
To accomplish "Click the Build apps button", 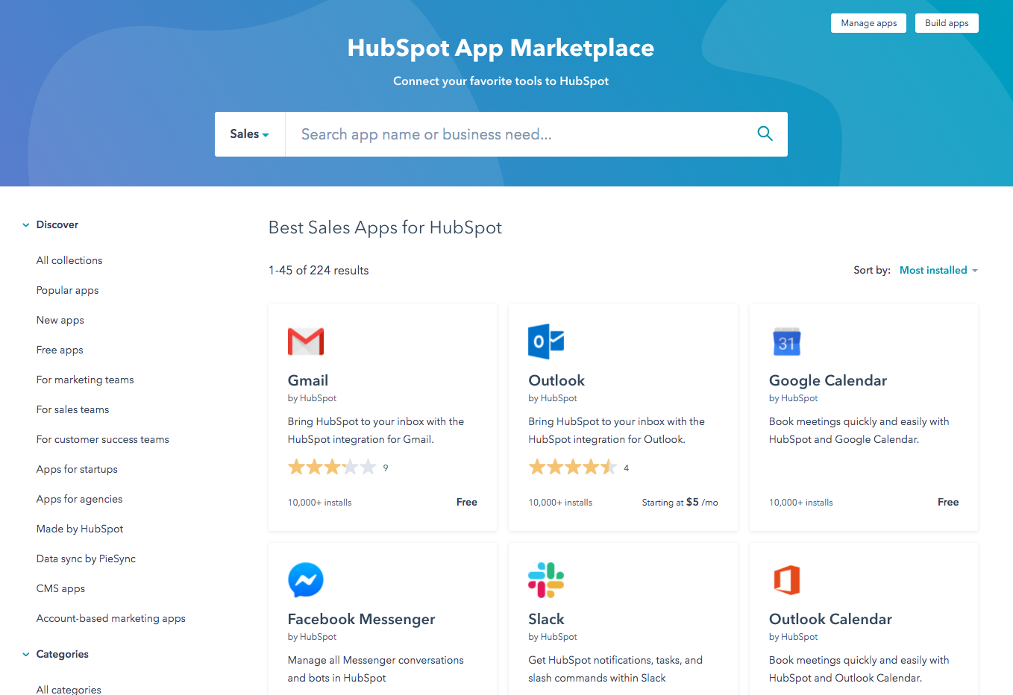I will (947, 23).
